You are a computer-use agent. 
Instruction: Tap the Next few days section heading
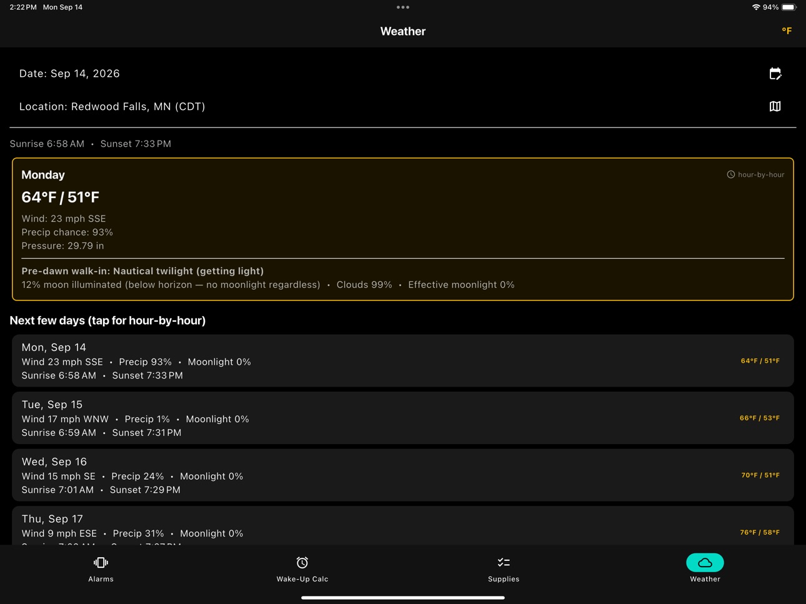coord(107,320)
